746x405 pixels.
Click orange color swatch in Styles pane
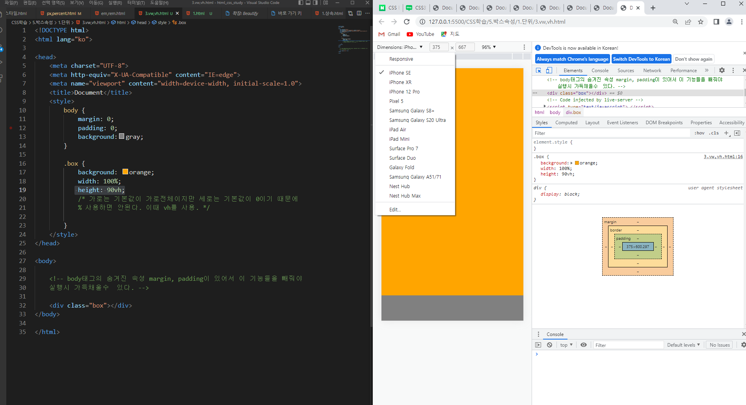(577, 163)
